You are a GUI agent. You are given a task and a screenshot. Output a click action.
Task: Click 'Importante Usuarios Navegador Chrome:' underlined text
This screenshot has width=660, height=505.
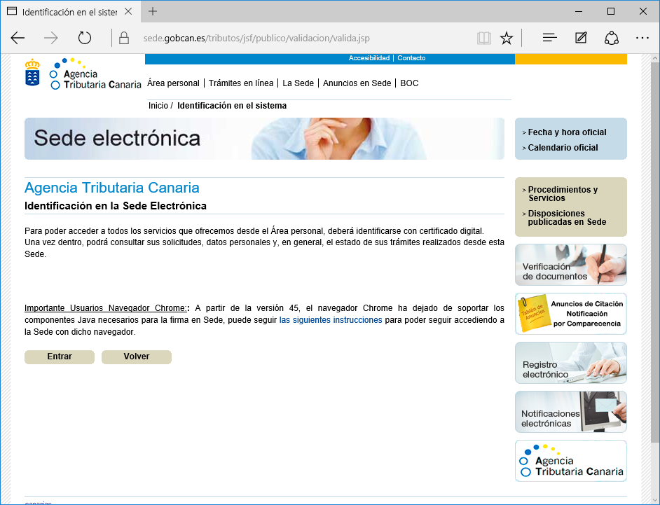pos(106,308)
